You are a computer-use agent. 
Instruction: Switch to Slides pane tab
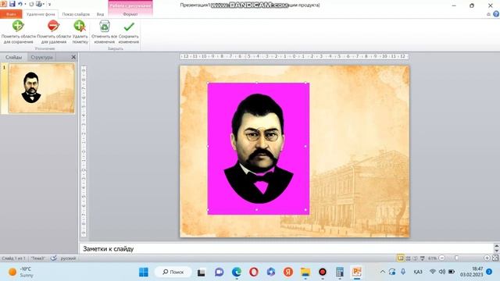14,57
